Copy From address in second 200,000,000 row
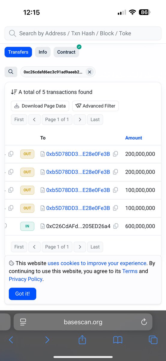 pos(11,172)
